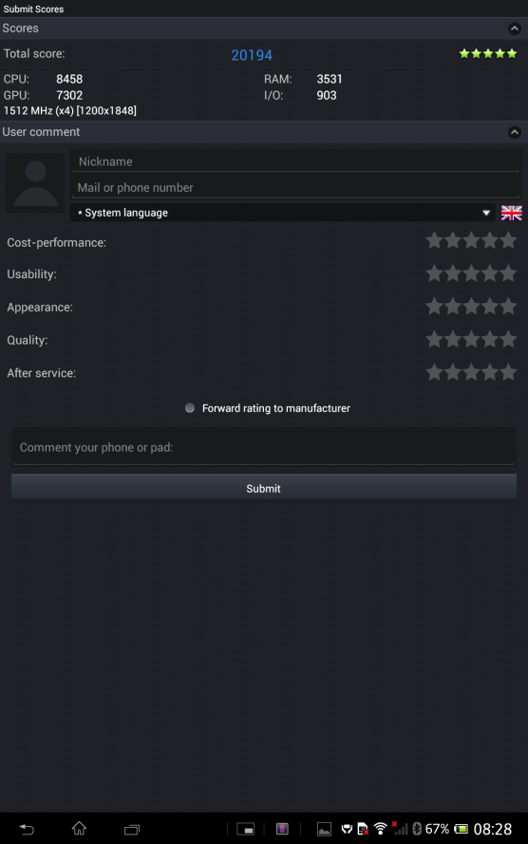Open the screenshot gallery notification icon
528x844 pixels.
pos(324,829)
